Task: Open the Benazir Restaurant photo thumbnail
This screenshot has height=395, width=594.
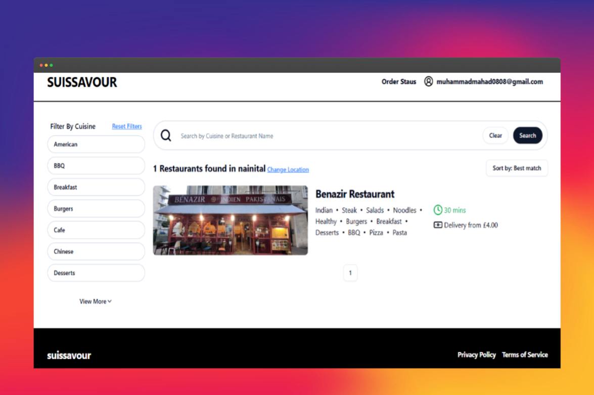Action: (231, 220)
